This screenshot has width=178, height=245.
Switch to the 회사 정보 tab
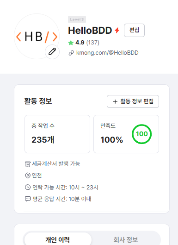coord(125,240)
